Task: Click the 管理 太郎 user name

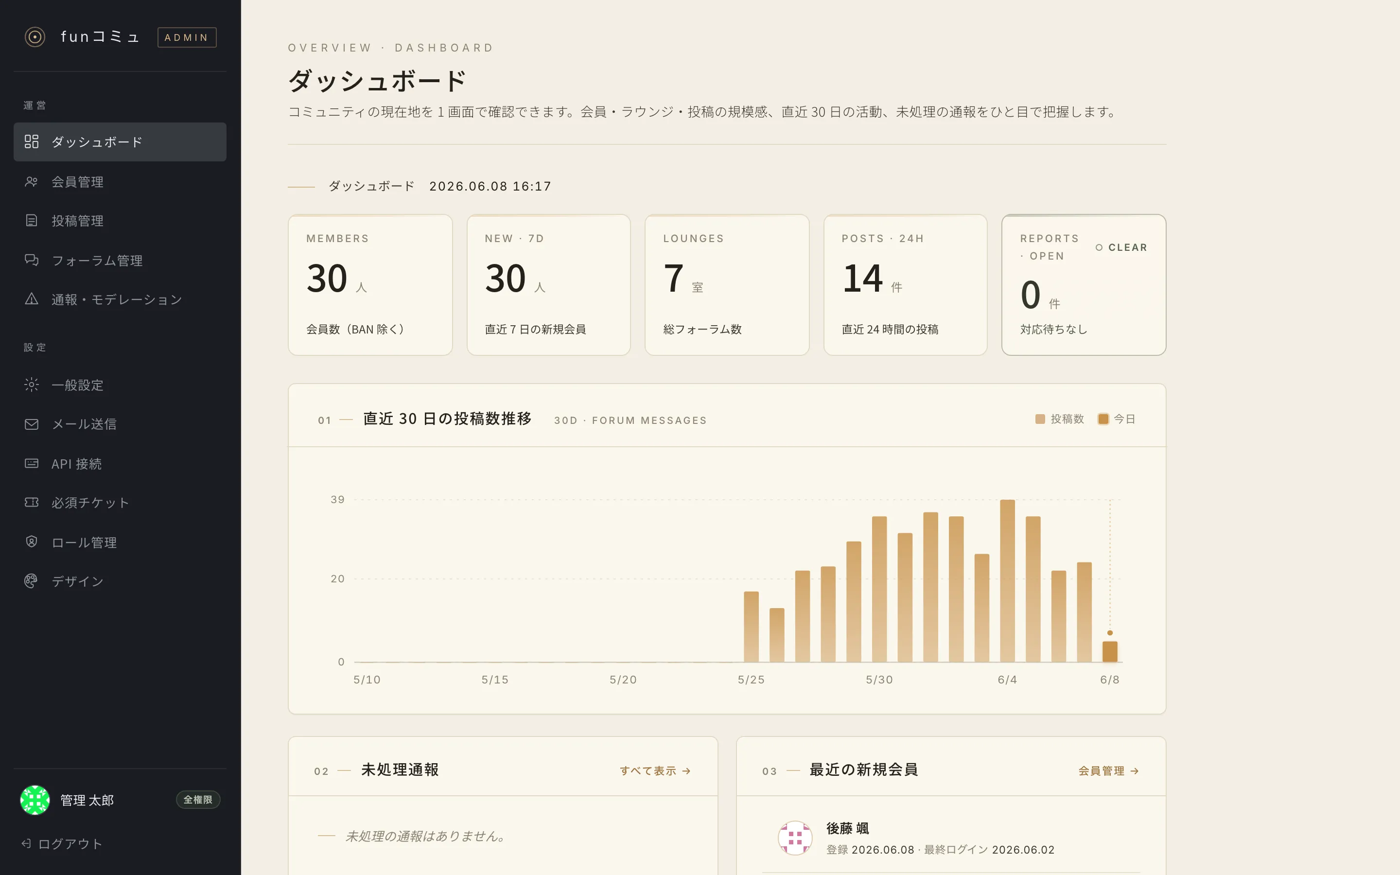Action: point(87,800)
